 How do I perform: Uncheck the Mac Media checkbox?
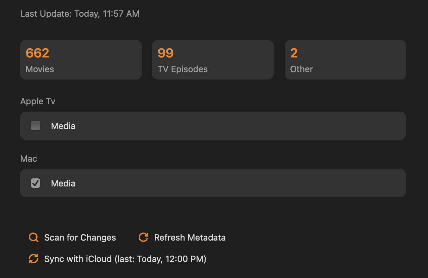click(35, 183)
